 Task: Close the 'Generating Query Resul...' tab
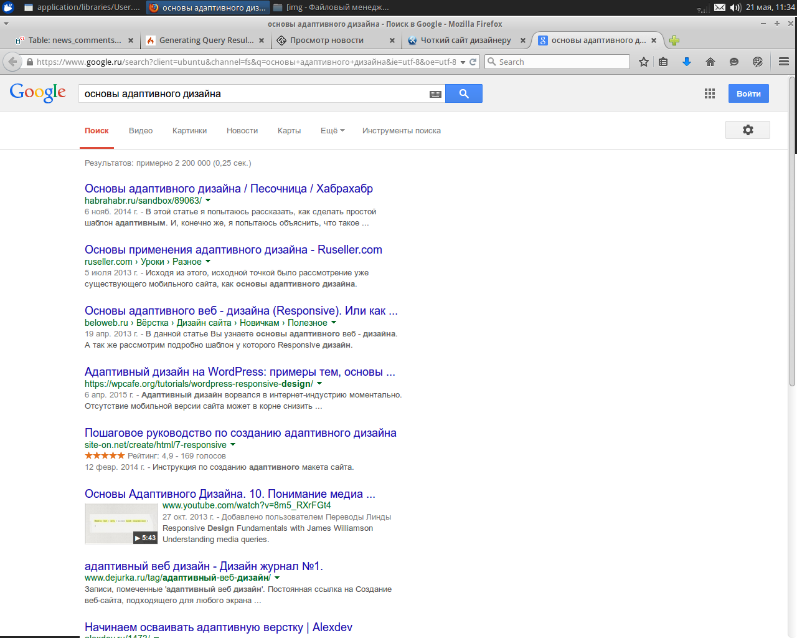point(262,40)
